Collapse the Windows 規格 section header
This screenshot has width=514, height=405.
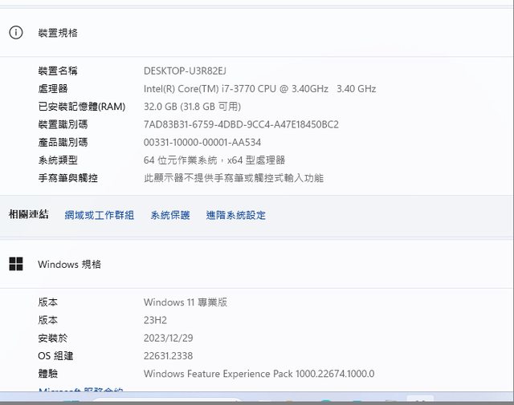pyautogui.click(x=257, y=264)
